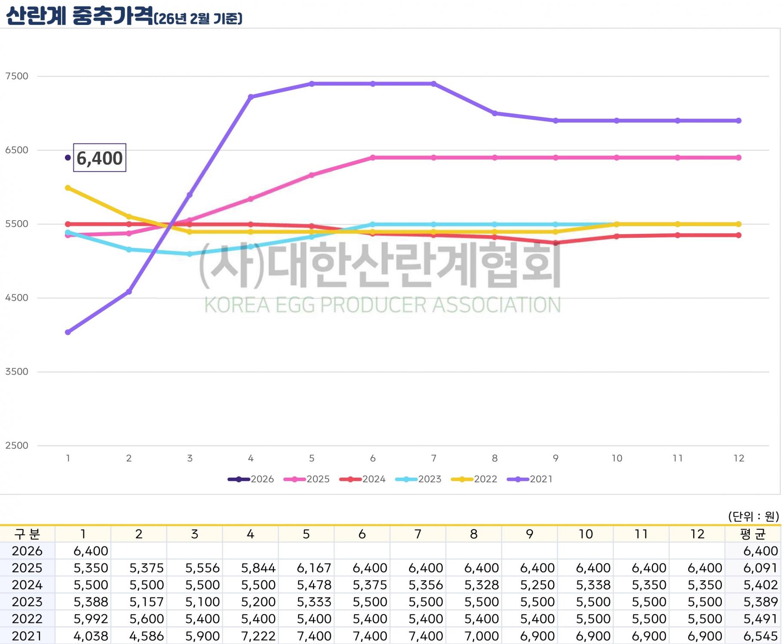Click the 2022 yellow point at month 1
The width and height of the screenshot is (782, 644).
click(x=68, y=188)
